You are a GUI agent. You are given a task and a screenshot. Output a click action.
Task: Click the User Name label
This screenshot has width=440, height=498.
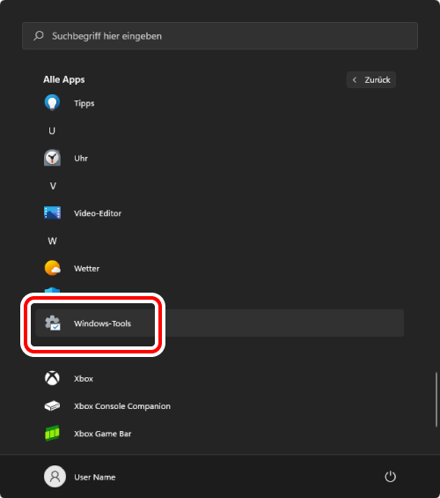pyautogui.click(x=95, y=477)
